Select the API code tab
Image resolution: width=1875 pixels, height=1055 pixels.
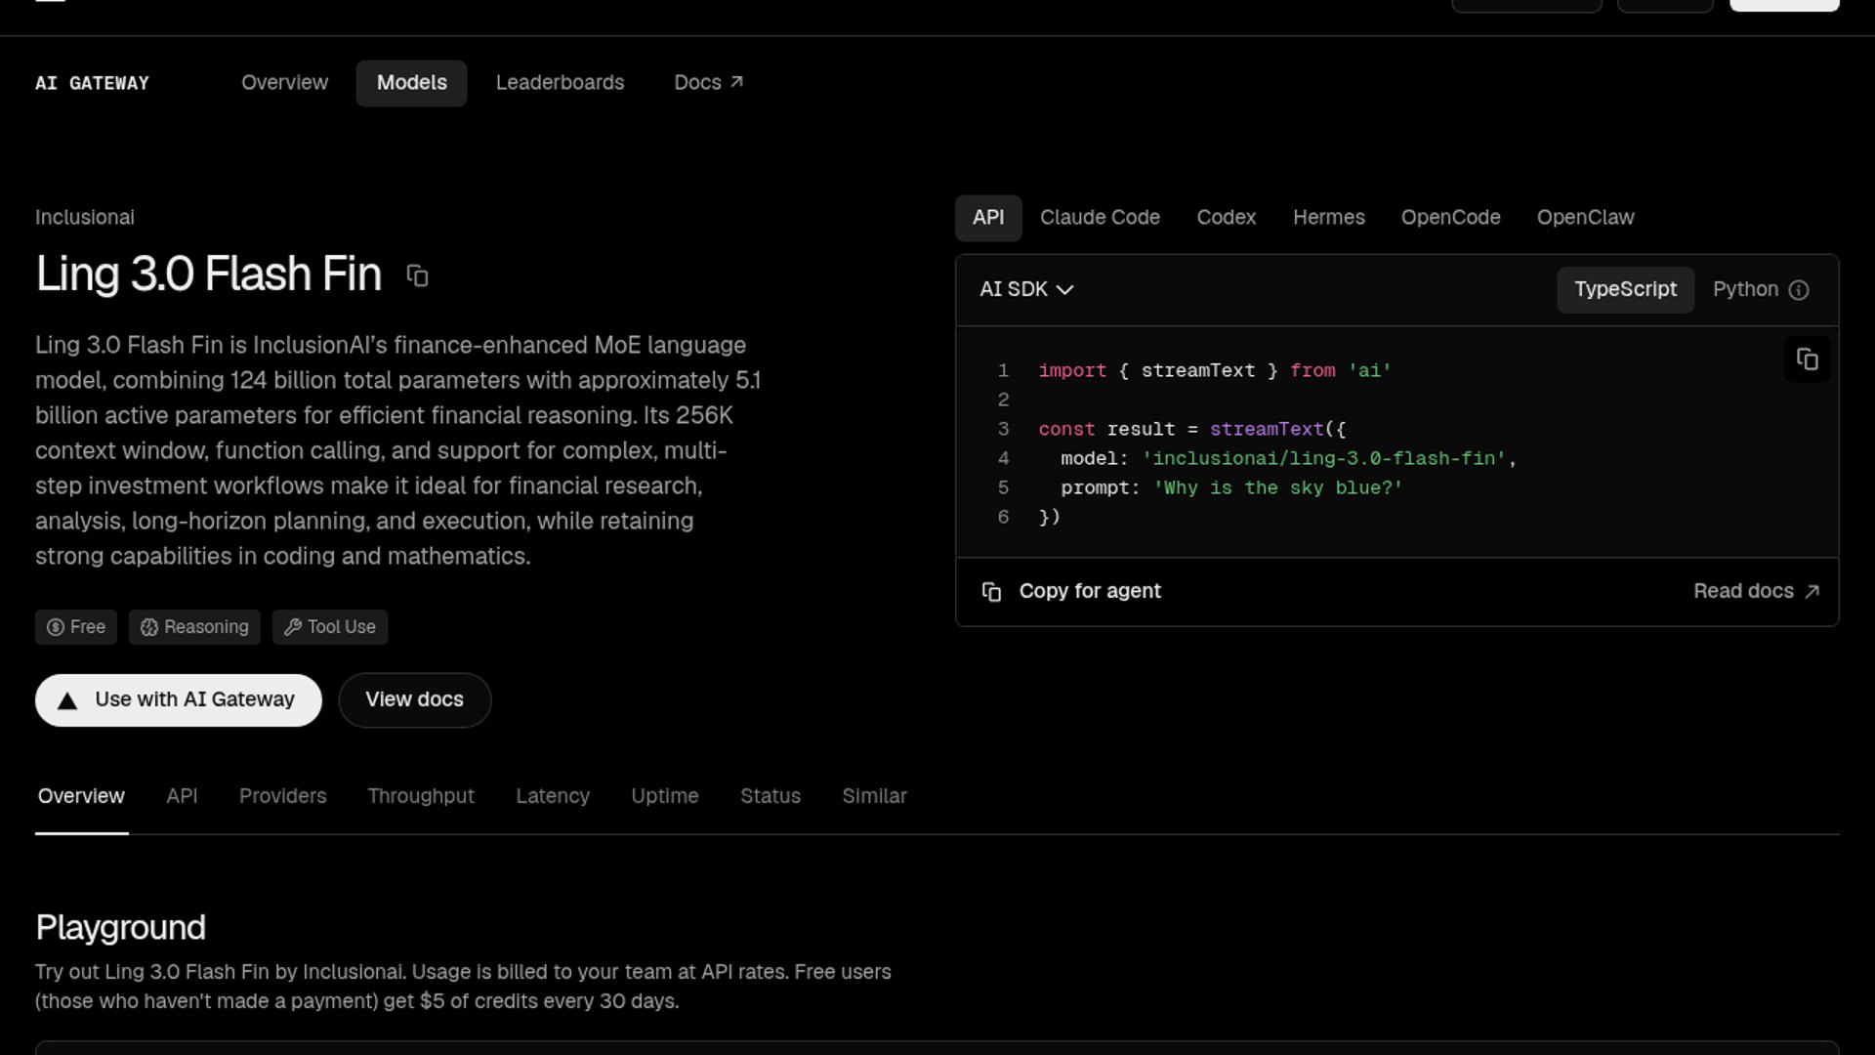(988, 218)
